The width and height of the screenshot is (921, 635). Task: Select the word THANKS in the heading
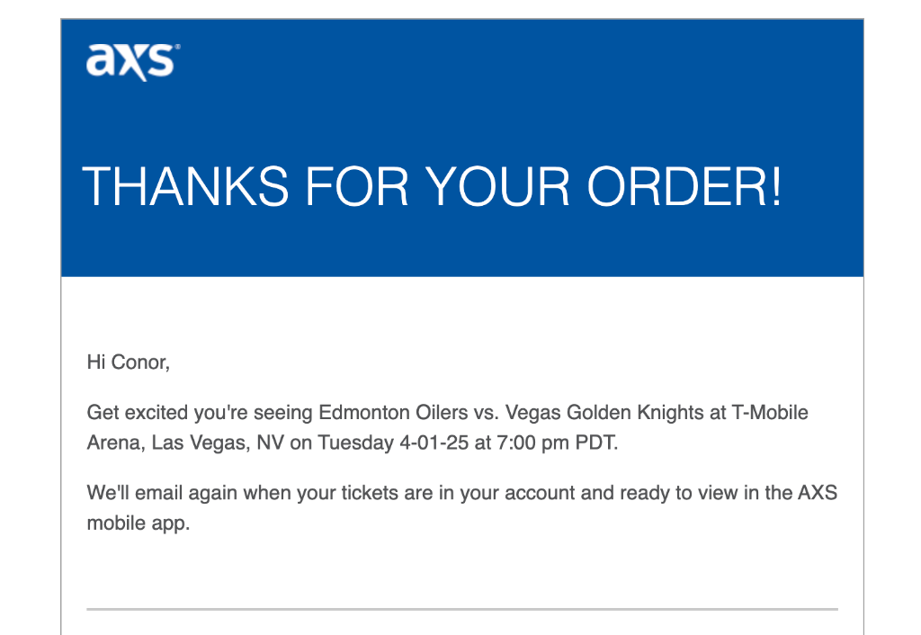[x=185, y=187]
